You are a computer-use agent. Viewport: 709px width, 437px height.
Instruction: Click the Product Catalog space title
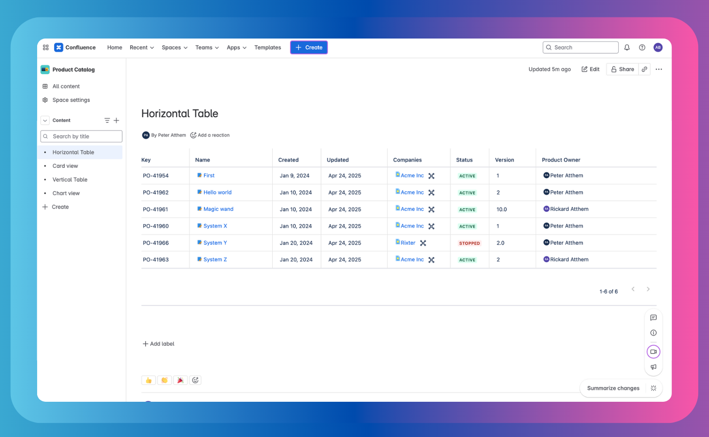(x=73, y=70)
